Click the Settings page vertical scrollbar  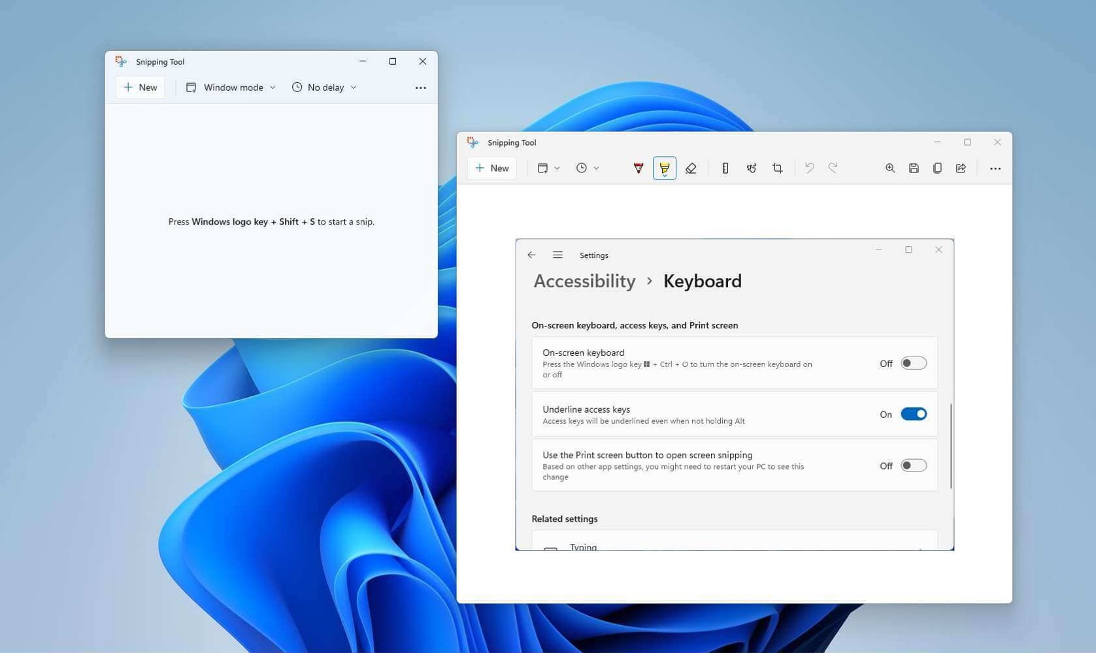pyautogui.click(x=951, y=446)
